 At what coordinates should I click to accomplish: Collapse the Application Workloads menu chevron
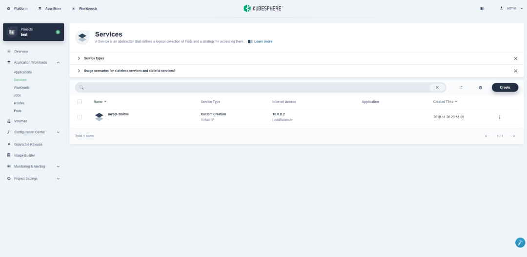(58, 63)
